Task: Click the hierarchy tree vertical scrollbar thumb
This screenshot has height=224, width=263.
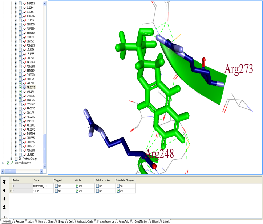Action: tap(45, 149)
